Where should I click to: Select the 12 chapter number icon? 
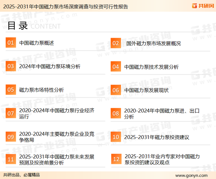click(116, 159)
